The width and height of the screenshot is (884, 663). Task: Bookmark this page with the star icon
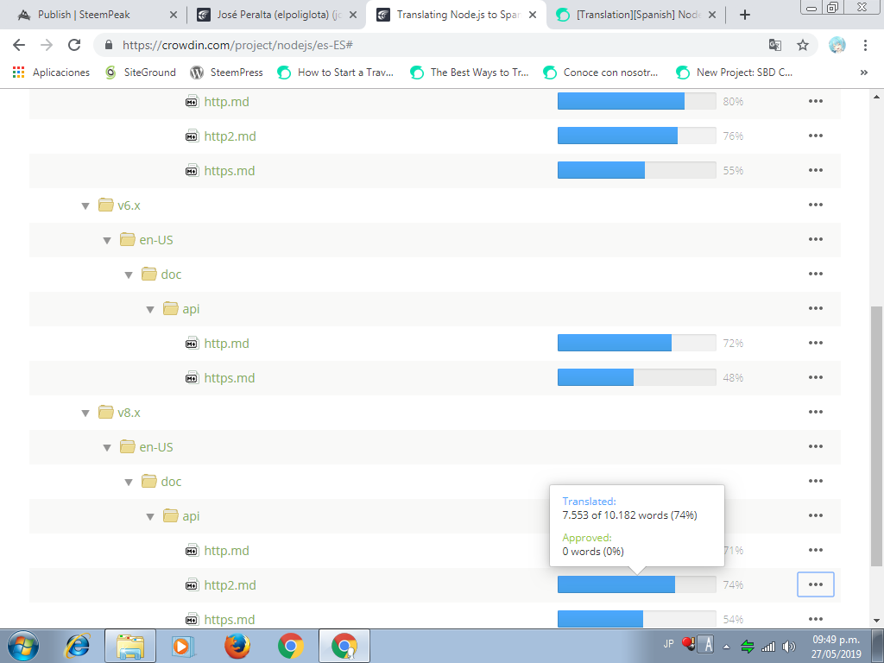click(x=802, y=45)
